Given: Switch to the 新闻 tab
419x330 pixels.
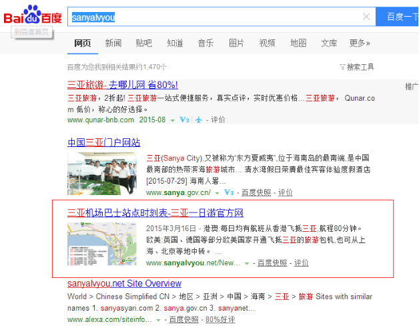Looking at the screenshot, I should tap(113, 43).
